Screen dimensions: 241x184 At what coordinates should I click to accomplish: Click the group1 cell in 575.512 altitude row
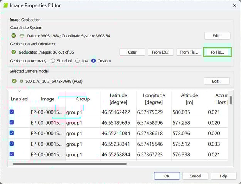[x=83, y=144]
